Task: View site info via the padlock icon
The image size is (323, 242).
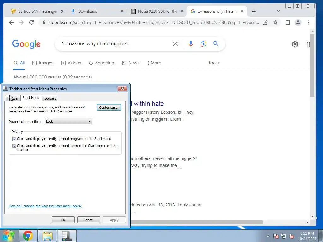Action: (x=44, y=22)
